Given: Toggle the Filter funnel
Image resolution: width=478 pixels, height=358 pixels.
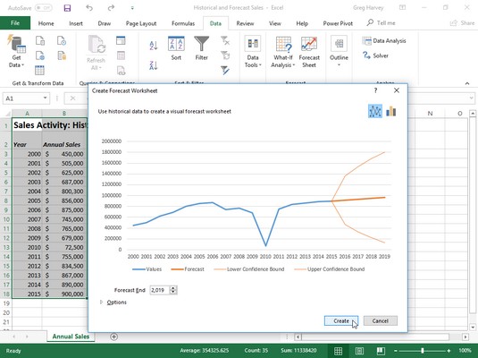Looking at the screenshot, I should (x=202, y=48).
